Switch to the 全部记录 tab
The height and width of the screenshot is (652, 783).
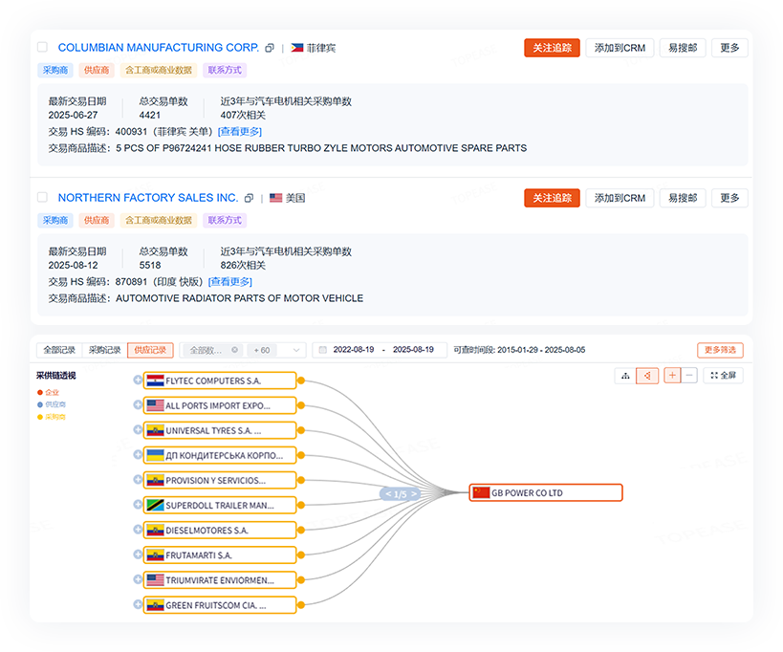(59, 350)
